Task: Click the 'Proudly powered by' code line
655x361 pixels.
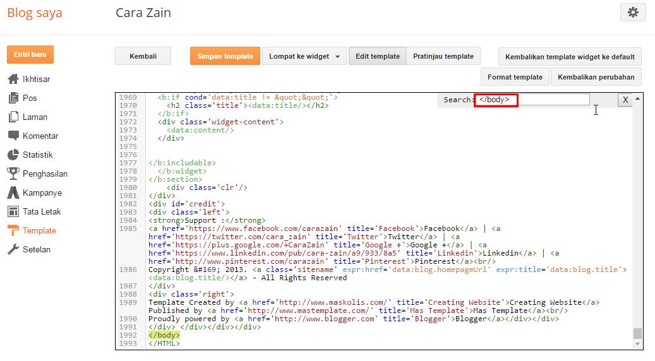Action: click(x=354, y=319)
